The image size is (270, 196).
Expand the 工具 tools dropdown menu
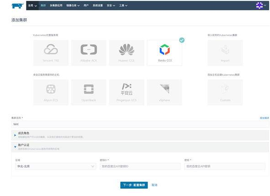[123, 5]
